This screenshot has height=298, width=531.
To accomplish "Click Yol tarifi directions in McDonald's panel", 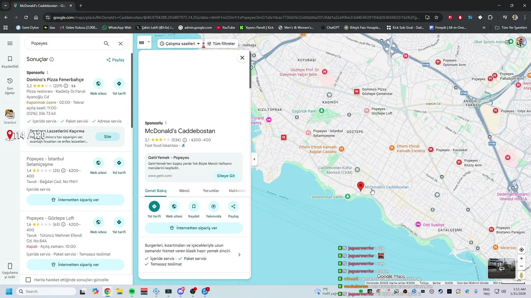I will coord(154,206).
